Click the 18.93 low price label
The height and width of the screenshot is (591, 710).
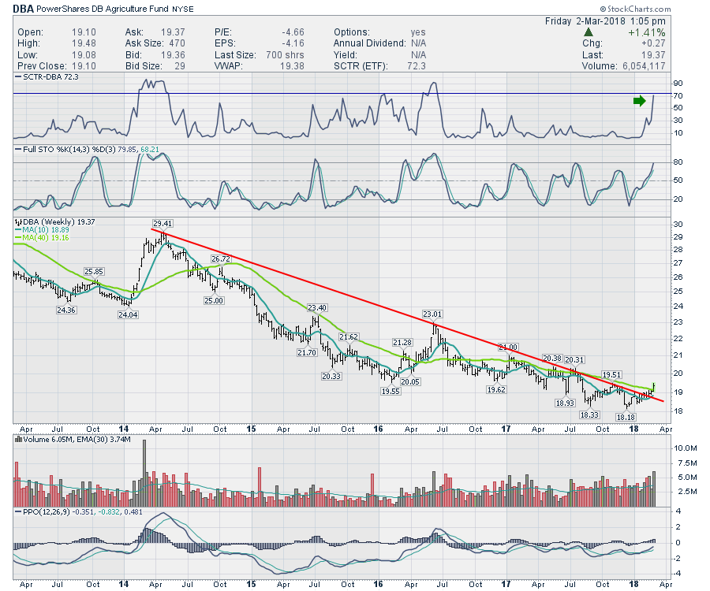(x=565, y=403)
